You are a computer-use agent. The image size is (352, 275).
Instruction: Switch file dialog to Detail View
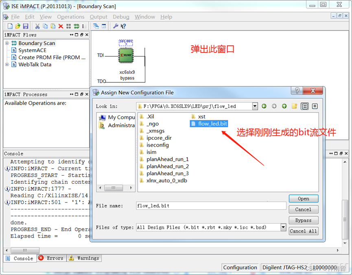point(315,106)
